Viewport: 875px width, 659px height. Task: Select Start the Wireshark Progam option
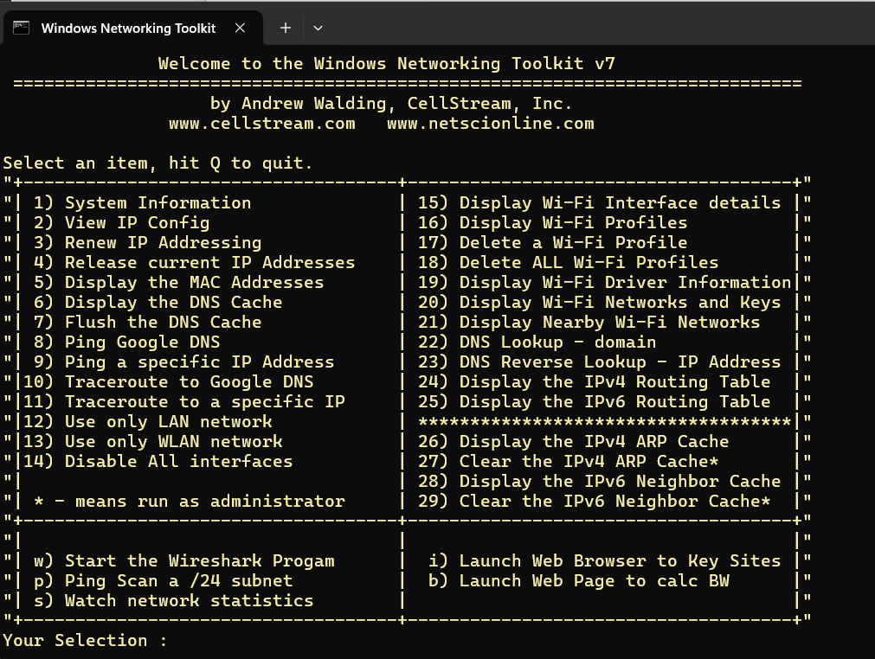183,561
